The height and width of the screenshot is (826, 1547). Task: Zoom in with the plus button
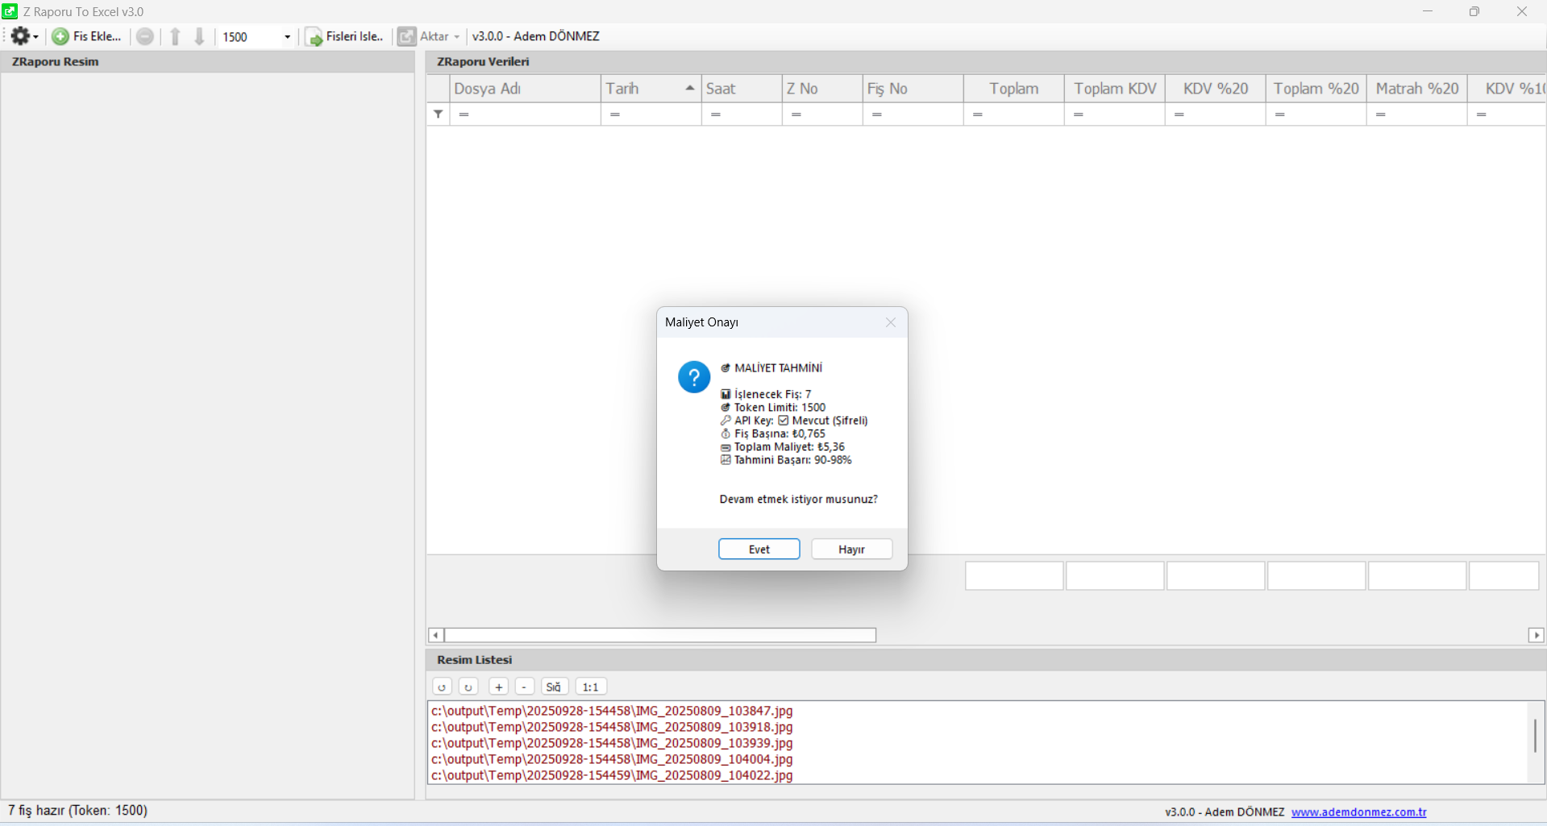tap(499, 687)
